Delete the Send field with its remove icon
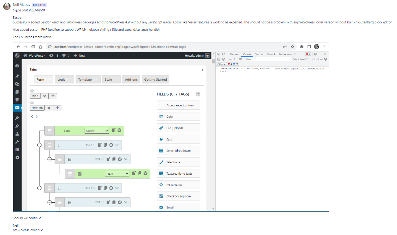Screen dimensions: 397x235 point(119,131)
